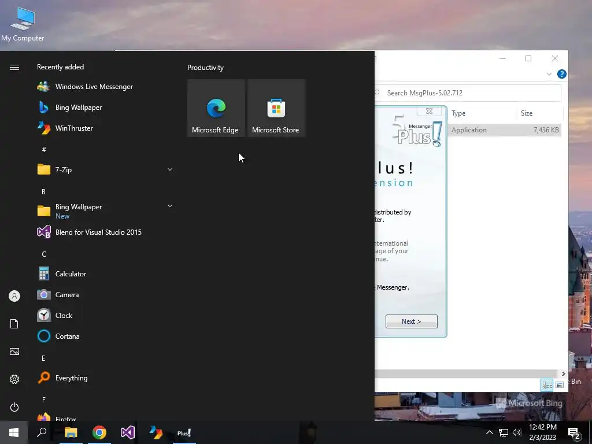Screen dimensions: 592x444
Task: Click the Recently added heading
Action: click(x=60, y=67)
